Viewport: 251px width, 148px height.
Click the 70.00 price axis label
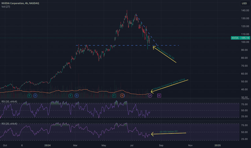(x=245, y=66)
